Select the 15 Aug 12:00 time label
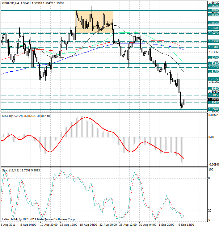 tap(69, 225)
